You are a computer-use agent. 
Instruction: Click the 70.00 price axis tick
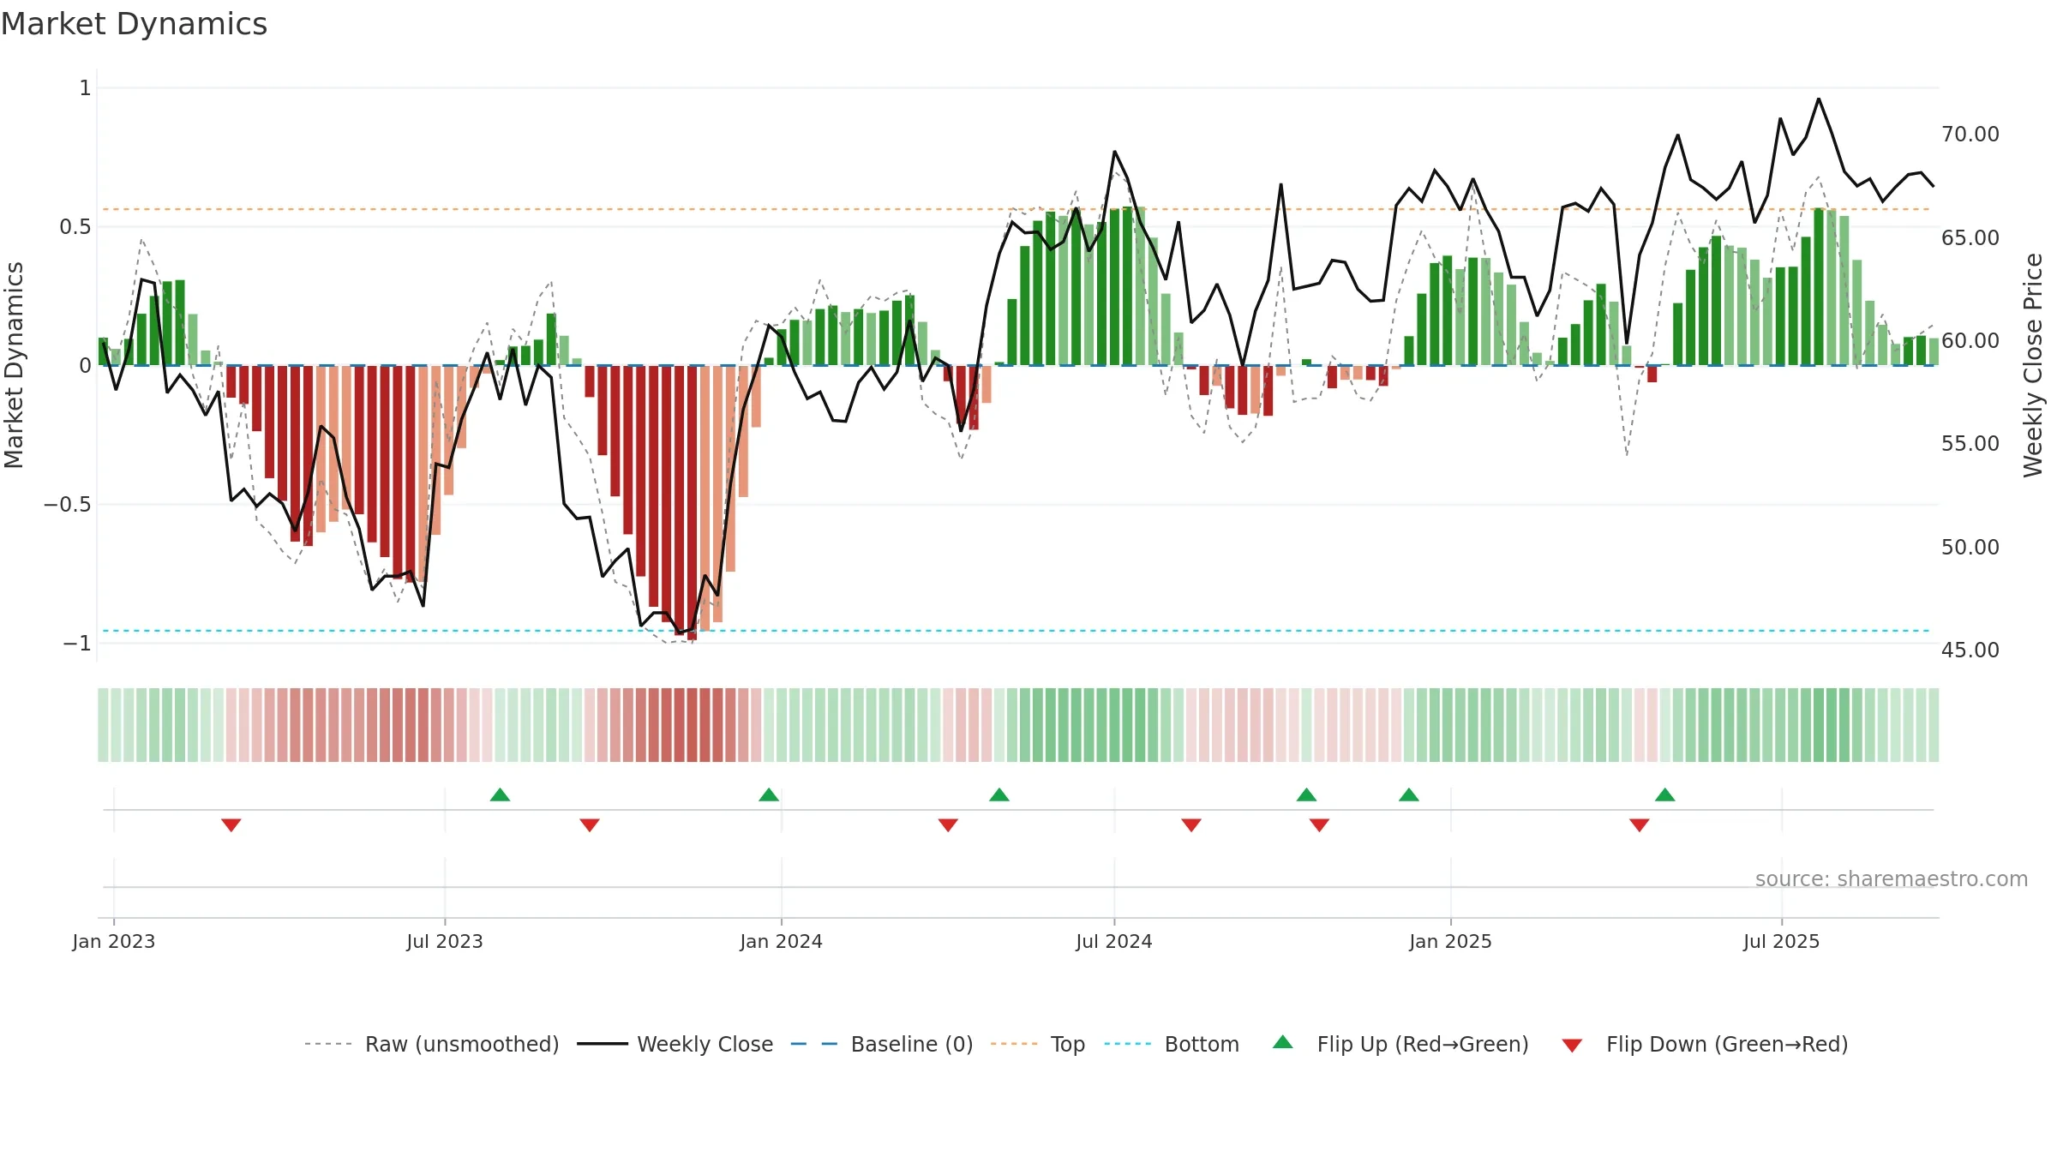[x=1970, y=135]
